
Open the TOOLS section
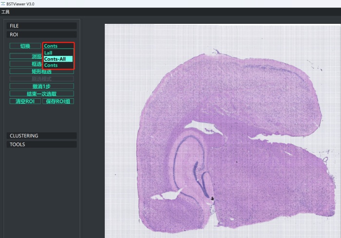[42, 145]
